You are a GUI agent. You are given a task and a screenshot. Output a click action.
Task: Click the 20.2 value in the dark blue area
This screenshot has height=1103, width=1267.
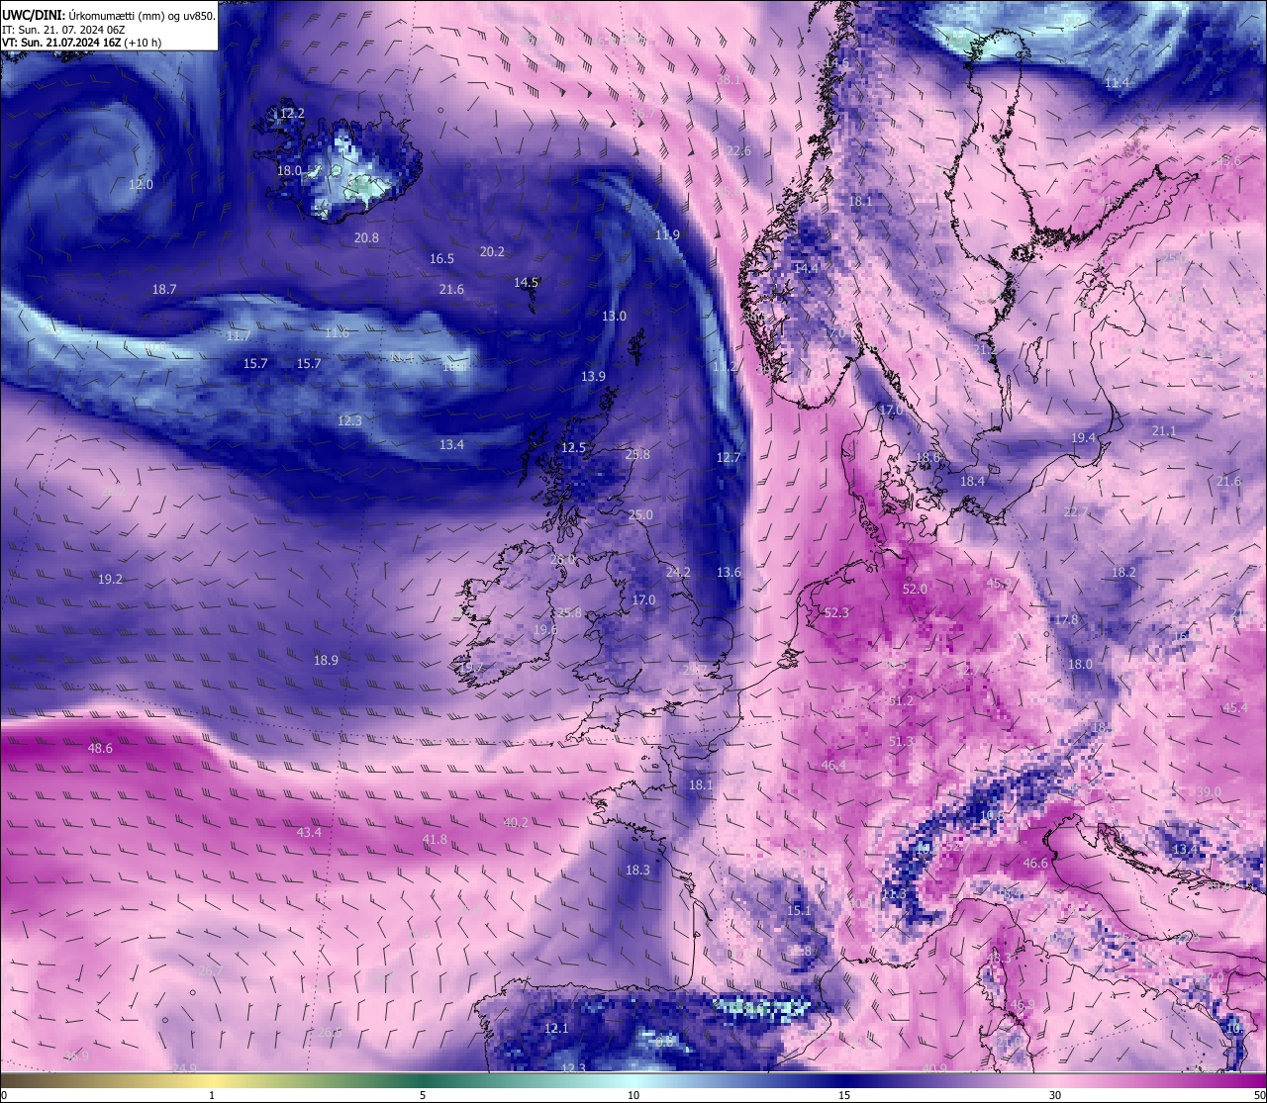492,252
